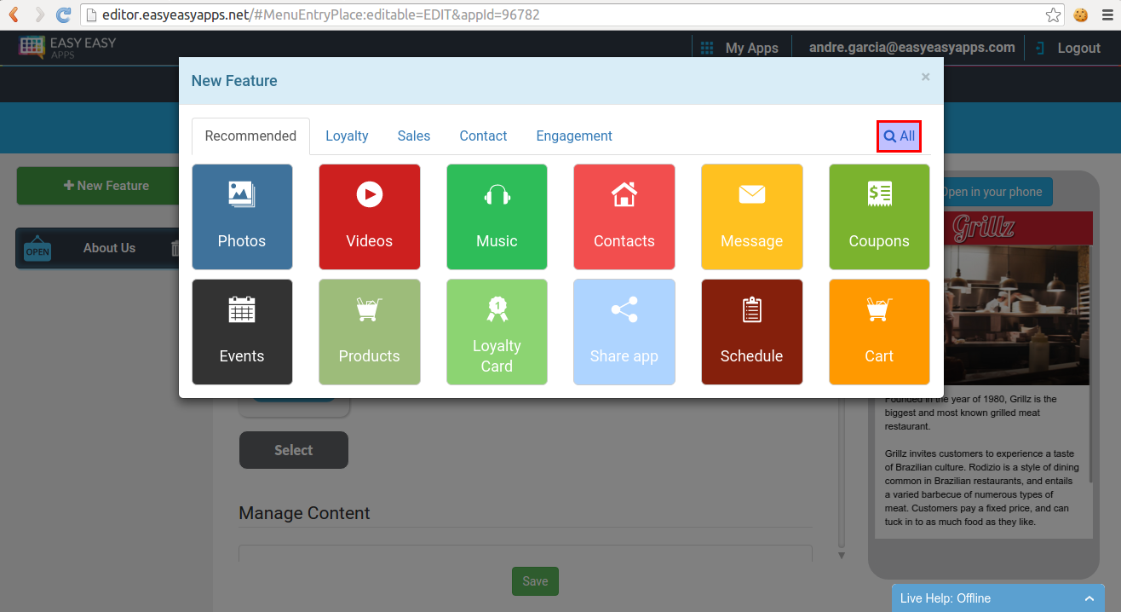Choose the Contacts feature

624,217
